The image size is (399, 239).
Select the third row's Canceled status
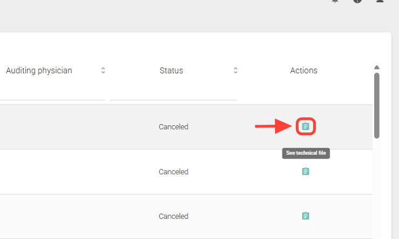(x=173, y=216)
